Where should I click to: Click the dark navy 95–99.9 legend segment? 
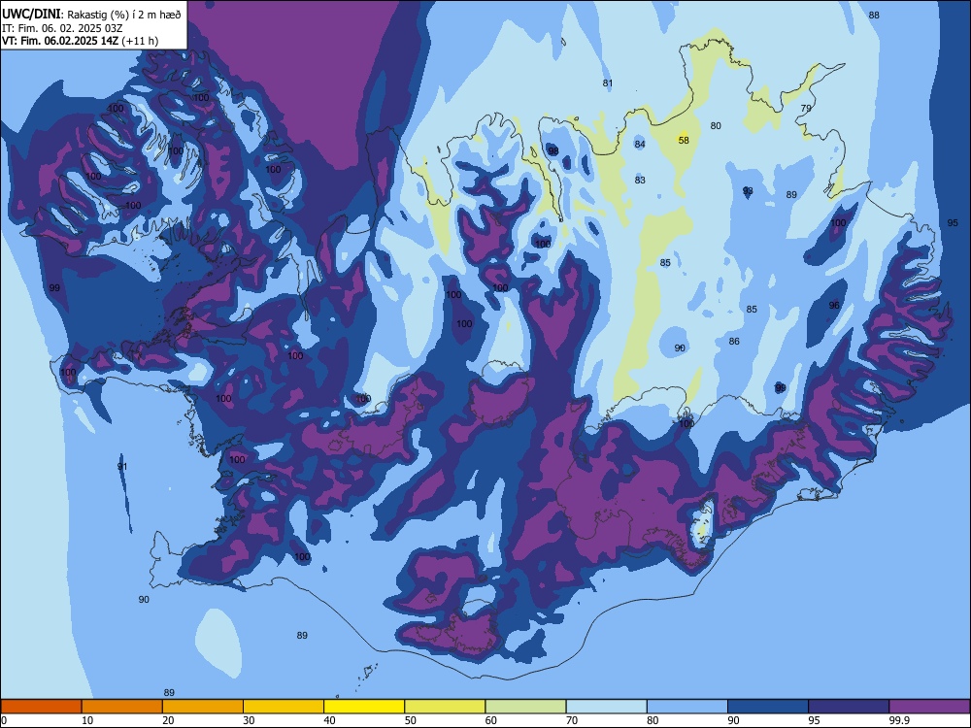coord(849,707)
